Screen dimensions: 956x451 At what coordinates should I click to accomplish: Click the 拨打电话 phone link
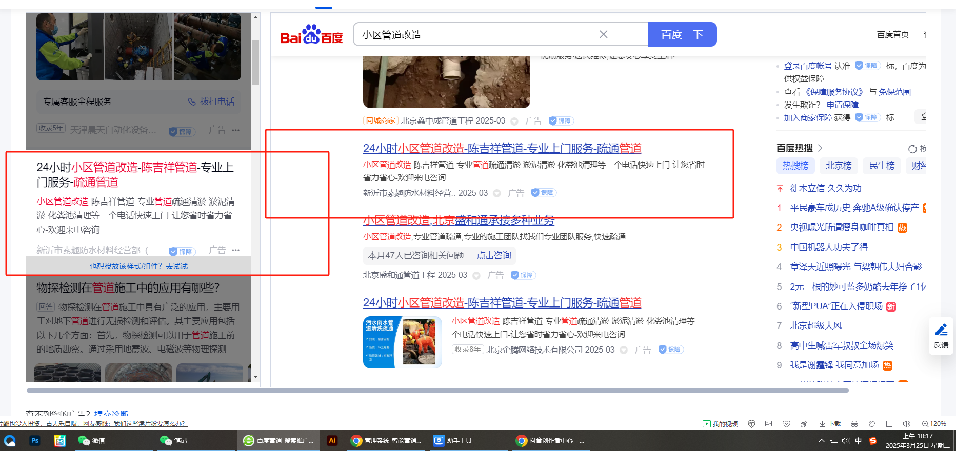pos(211,101)
